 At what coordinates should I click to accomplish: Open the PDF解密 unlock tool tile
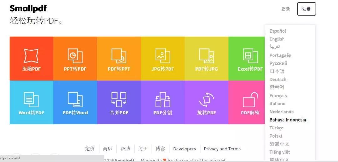pos(247,102)
